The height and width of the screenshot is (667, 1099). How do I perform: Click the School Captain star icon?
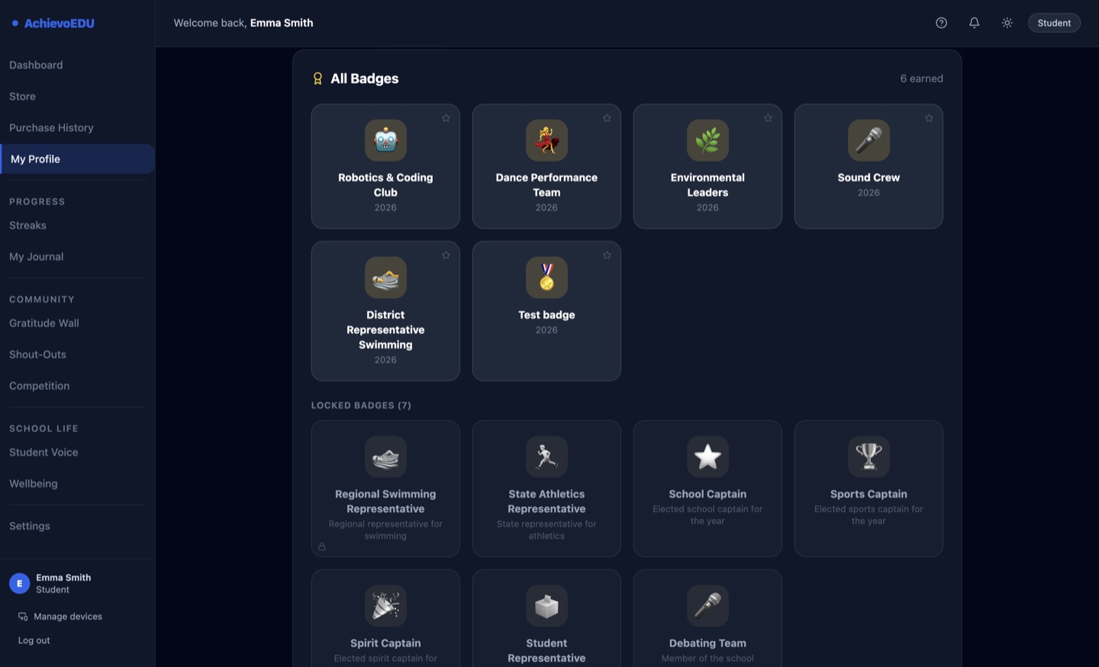pyautogui.click(x=707, y=457)
